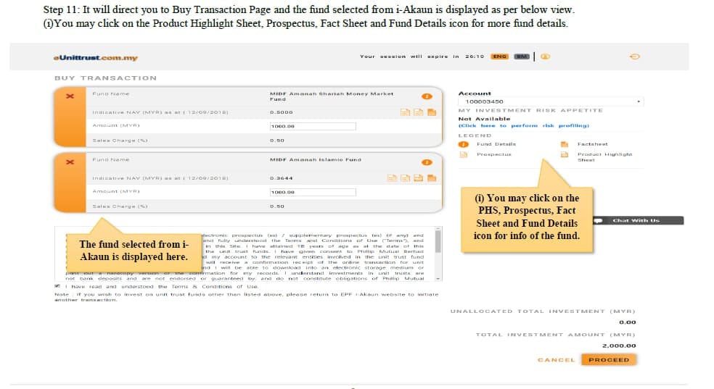Remove the MIDF Amanah Shariah Money Market Fund

(x=70, y=96)
